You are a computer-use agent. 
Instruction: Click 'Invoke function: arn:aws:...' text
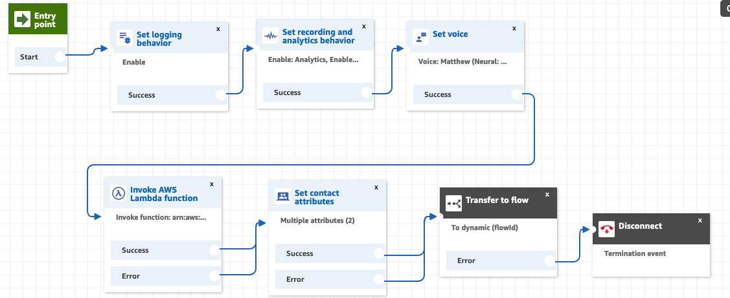[161, 217]
